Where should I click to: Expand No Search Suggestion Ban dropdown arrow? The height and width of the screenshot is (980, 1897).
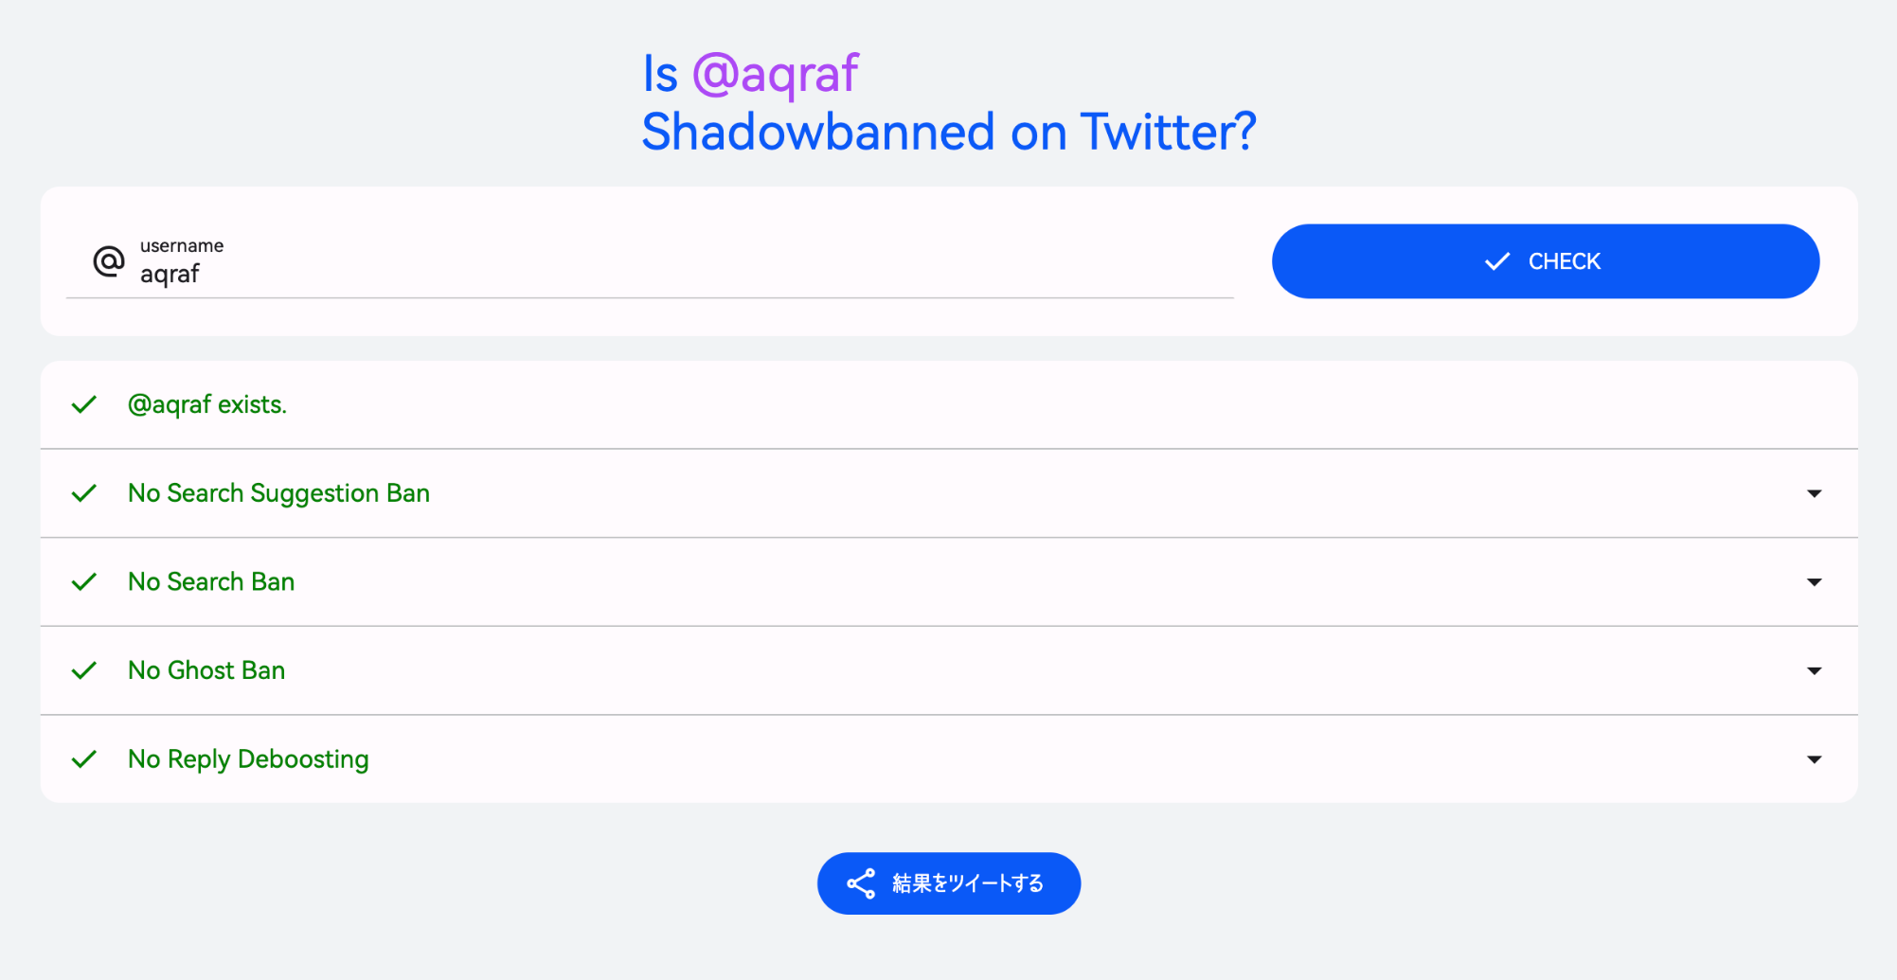1814,493
